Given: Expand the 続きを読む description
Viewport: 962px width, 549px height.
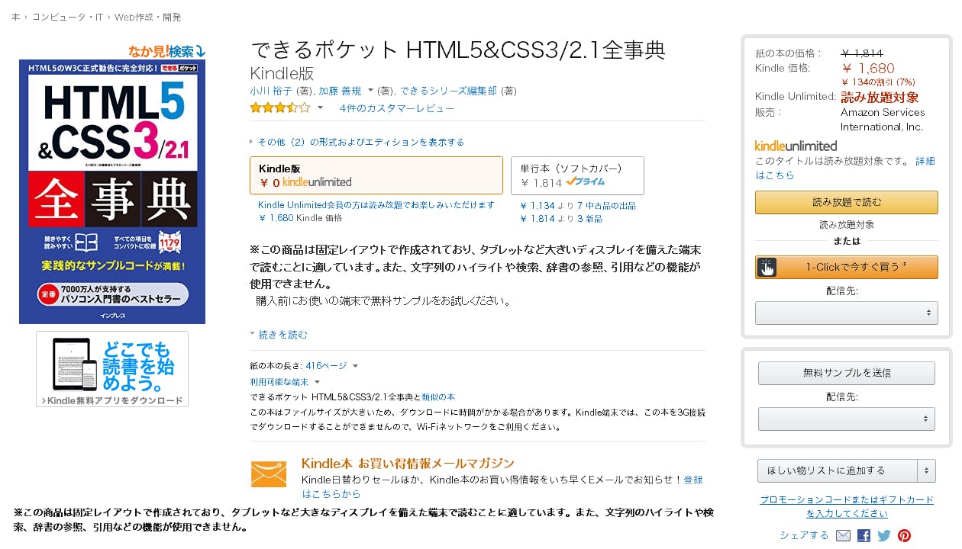Looking at the screenshot, I should click(282, 334).
